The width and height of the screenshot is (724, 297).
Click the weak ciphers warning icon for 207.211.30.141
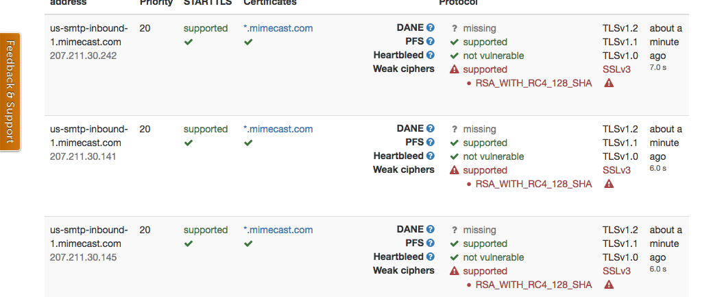(454, 170)
